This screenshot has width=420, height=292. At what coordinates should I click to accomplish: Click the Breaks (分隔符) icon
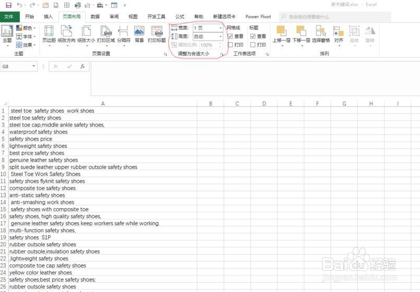pyautogui.click(x=123, y=31)
